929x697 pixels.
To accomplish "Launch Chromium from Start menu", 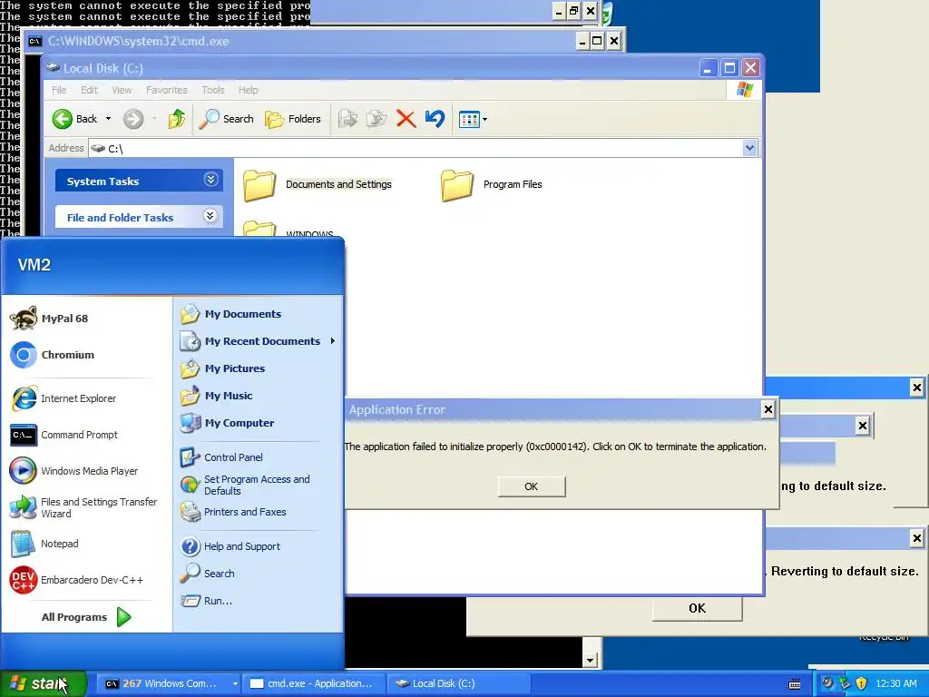I will click(x=53, y=355).
